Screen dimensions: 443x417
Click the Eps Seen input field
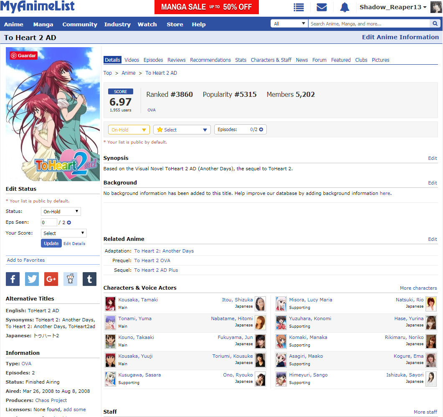(x=49, y=222)
